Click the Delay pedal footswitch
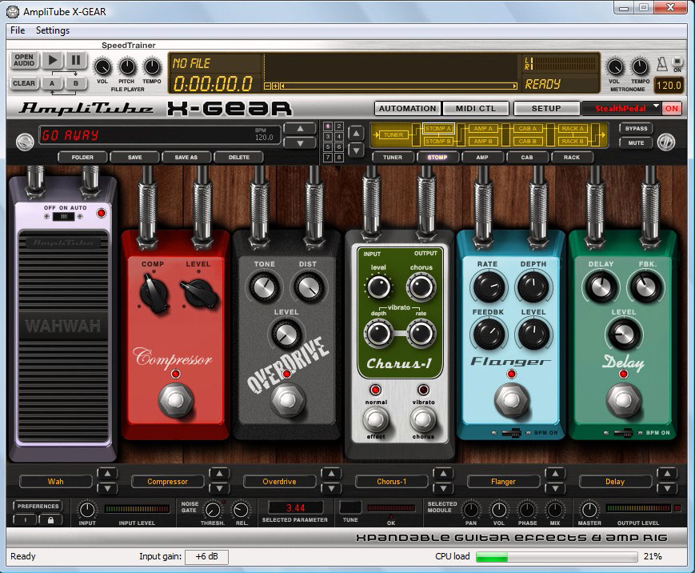This screenshot has height=573, width=695. click(x=623, y=400)
